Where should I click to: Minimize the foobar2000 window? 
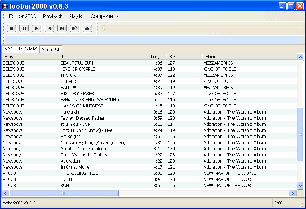(282, 6)
